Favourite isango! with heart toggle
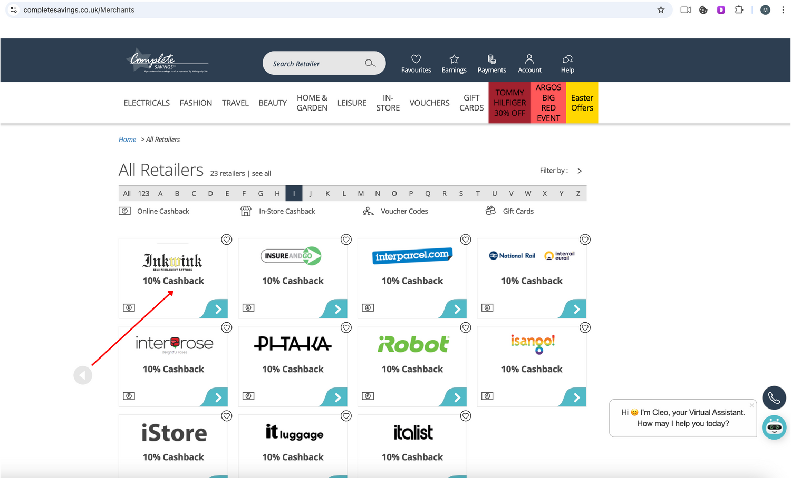Screen dimensions: 791x478 [x=585, y=327]
